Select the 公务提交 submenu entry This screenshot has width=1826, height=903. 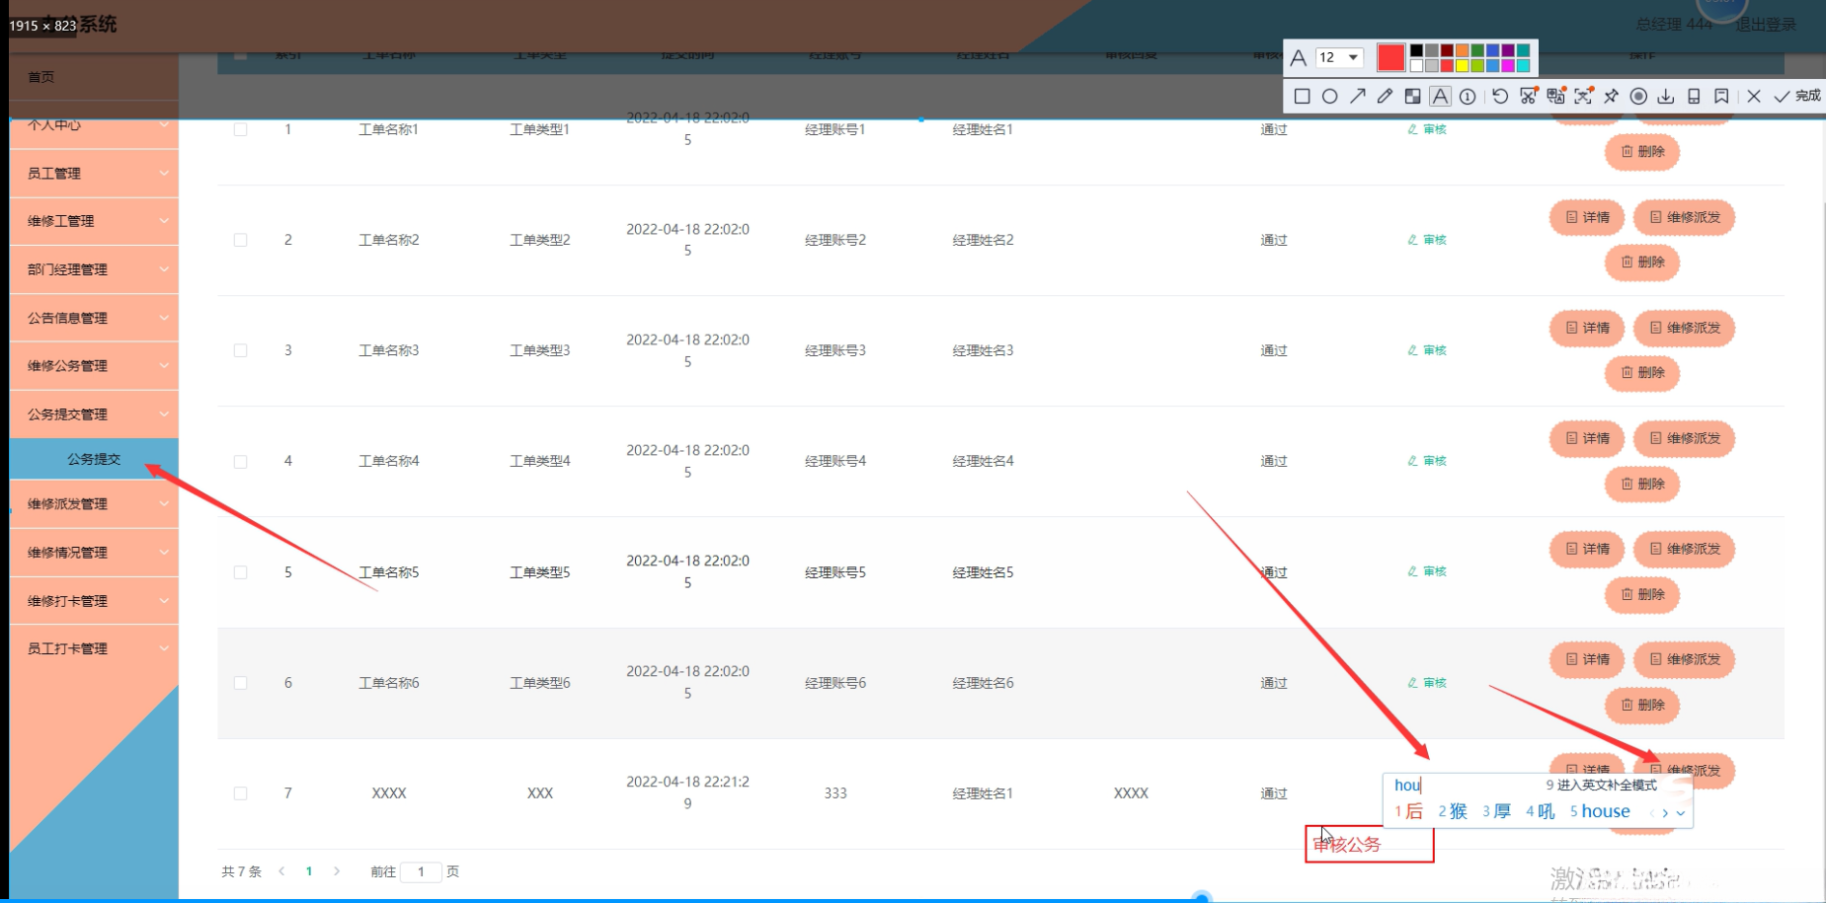(94, 459)
